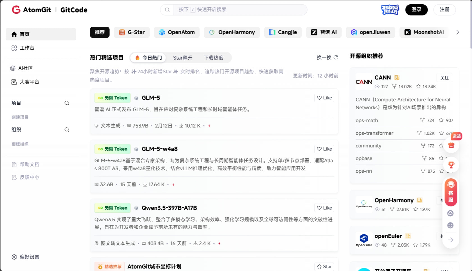Star the AtomGit城市坐标计划 project
Image resolution: width=472 pixels, height=271 pixels.
(324, 267)
